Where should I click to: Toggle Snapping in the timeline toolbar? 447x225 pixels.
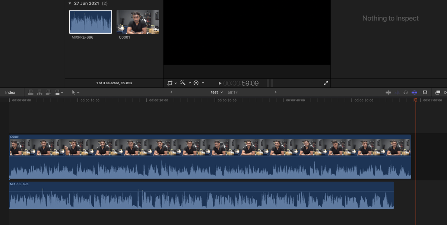click(x=414, y=92)
